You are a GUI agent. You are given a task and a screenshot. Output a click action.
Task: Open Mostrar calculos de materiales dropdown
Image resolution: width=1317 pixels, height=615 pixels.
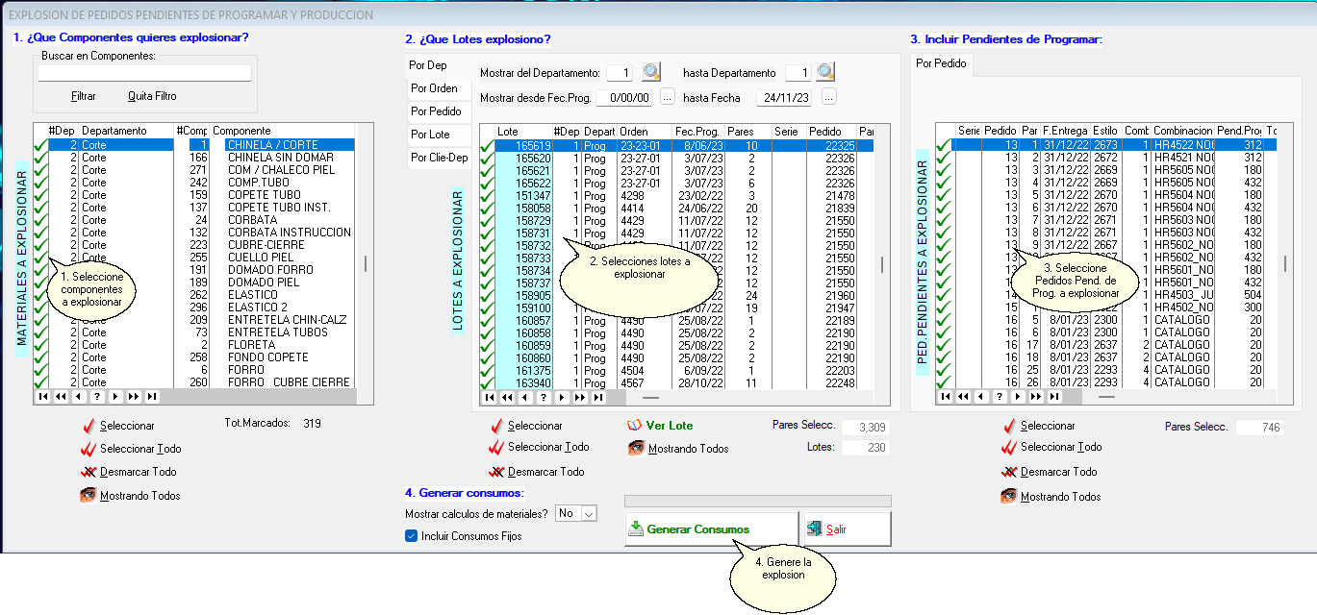(588, 513)
